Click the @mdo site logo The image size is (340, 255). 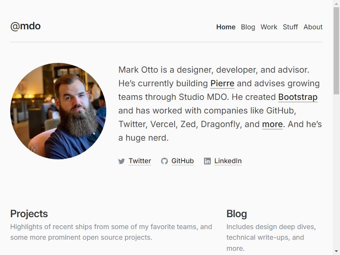click(25, 26)
